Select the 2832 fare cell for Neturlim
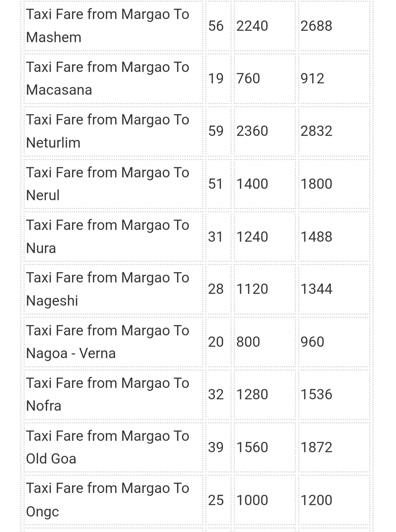This screenshot has height=532, width=396. point(316,131)
